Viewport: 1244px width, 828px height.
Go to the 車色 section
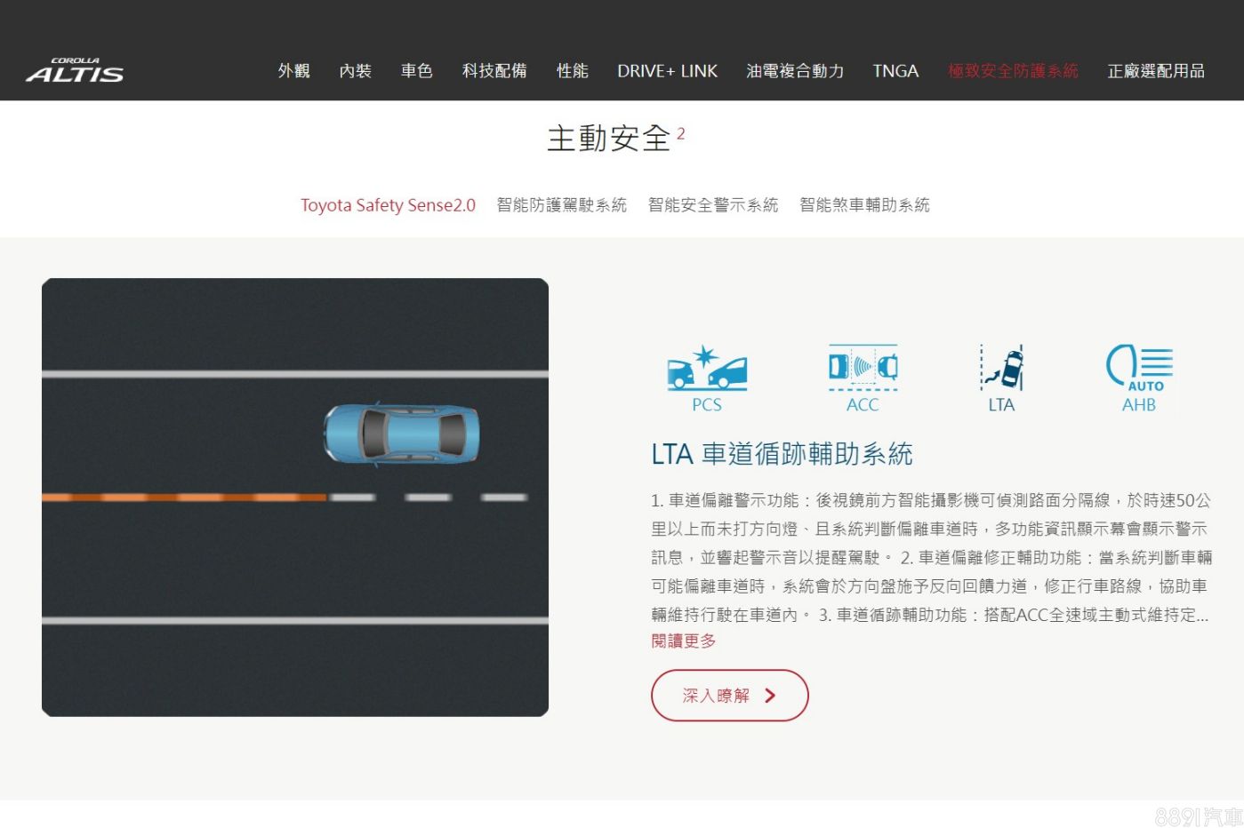(416, 71)
